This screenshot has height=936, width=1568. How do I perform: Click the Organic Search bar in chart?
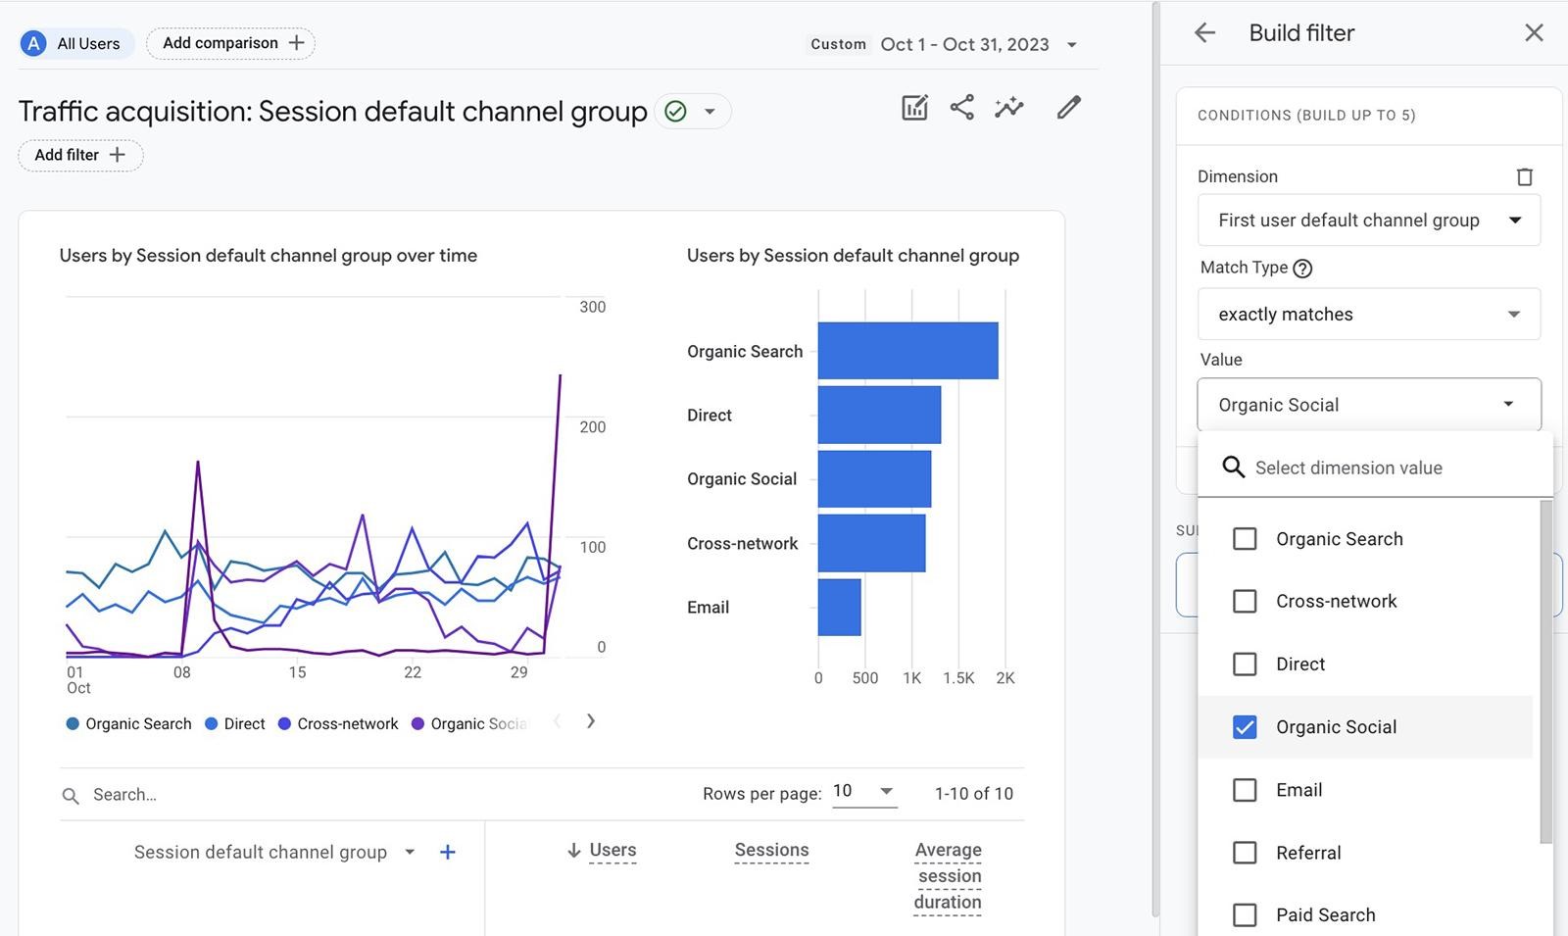click(x=907, y=351)
